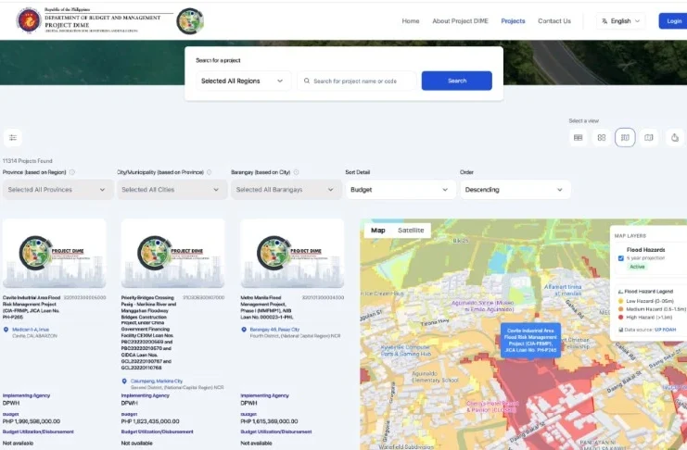Click the 11314 Projects Found text
687x450 pixels.
click(x=27, y=161)
